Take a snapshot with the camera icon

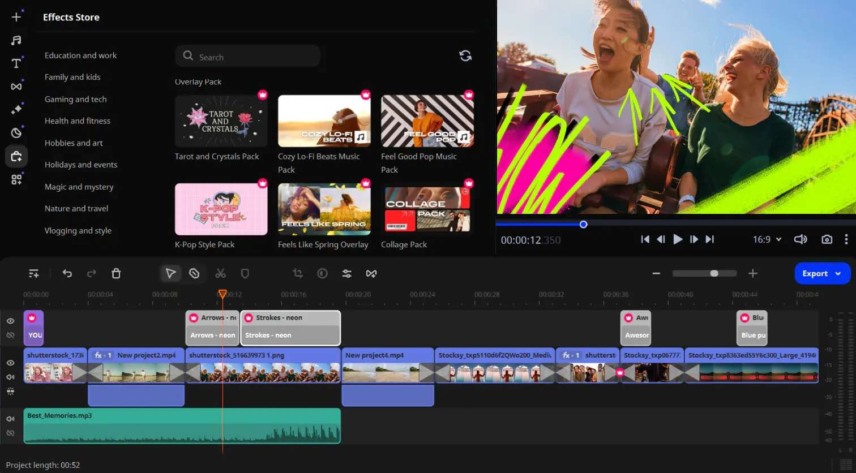[x=827, y=239]
